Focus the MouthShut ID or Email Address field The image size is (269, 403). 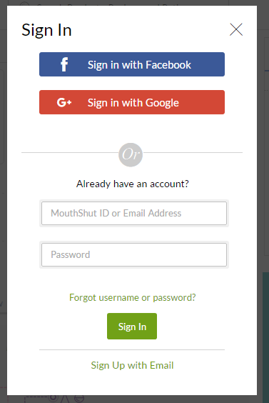pyautogui.click(x=134, y=214)
